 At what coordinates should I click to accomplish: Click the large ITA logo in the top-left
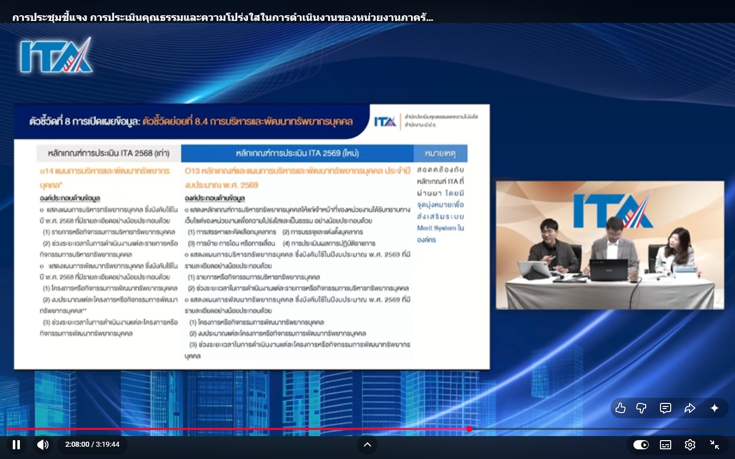[x=56, y=55]
